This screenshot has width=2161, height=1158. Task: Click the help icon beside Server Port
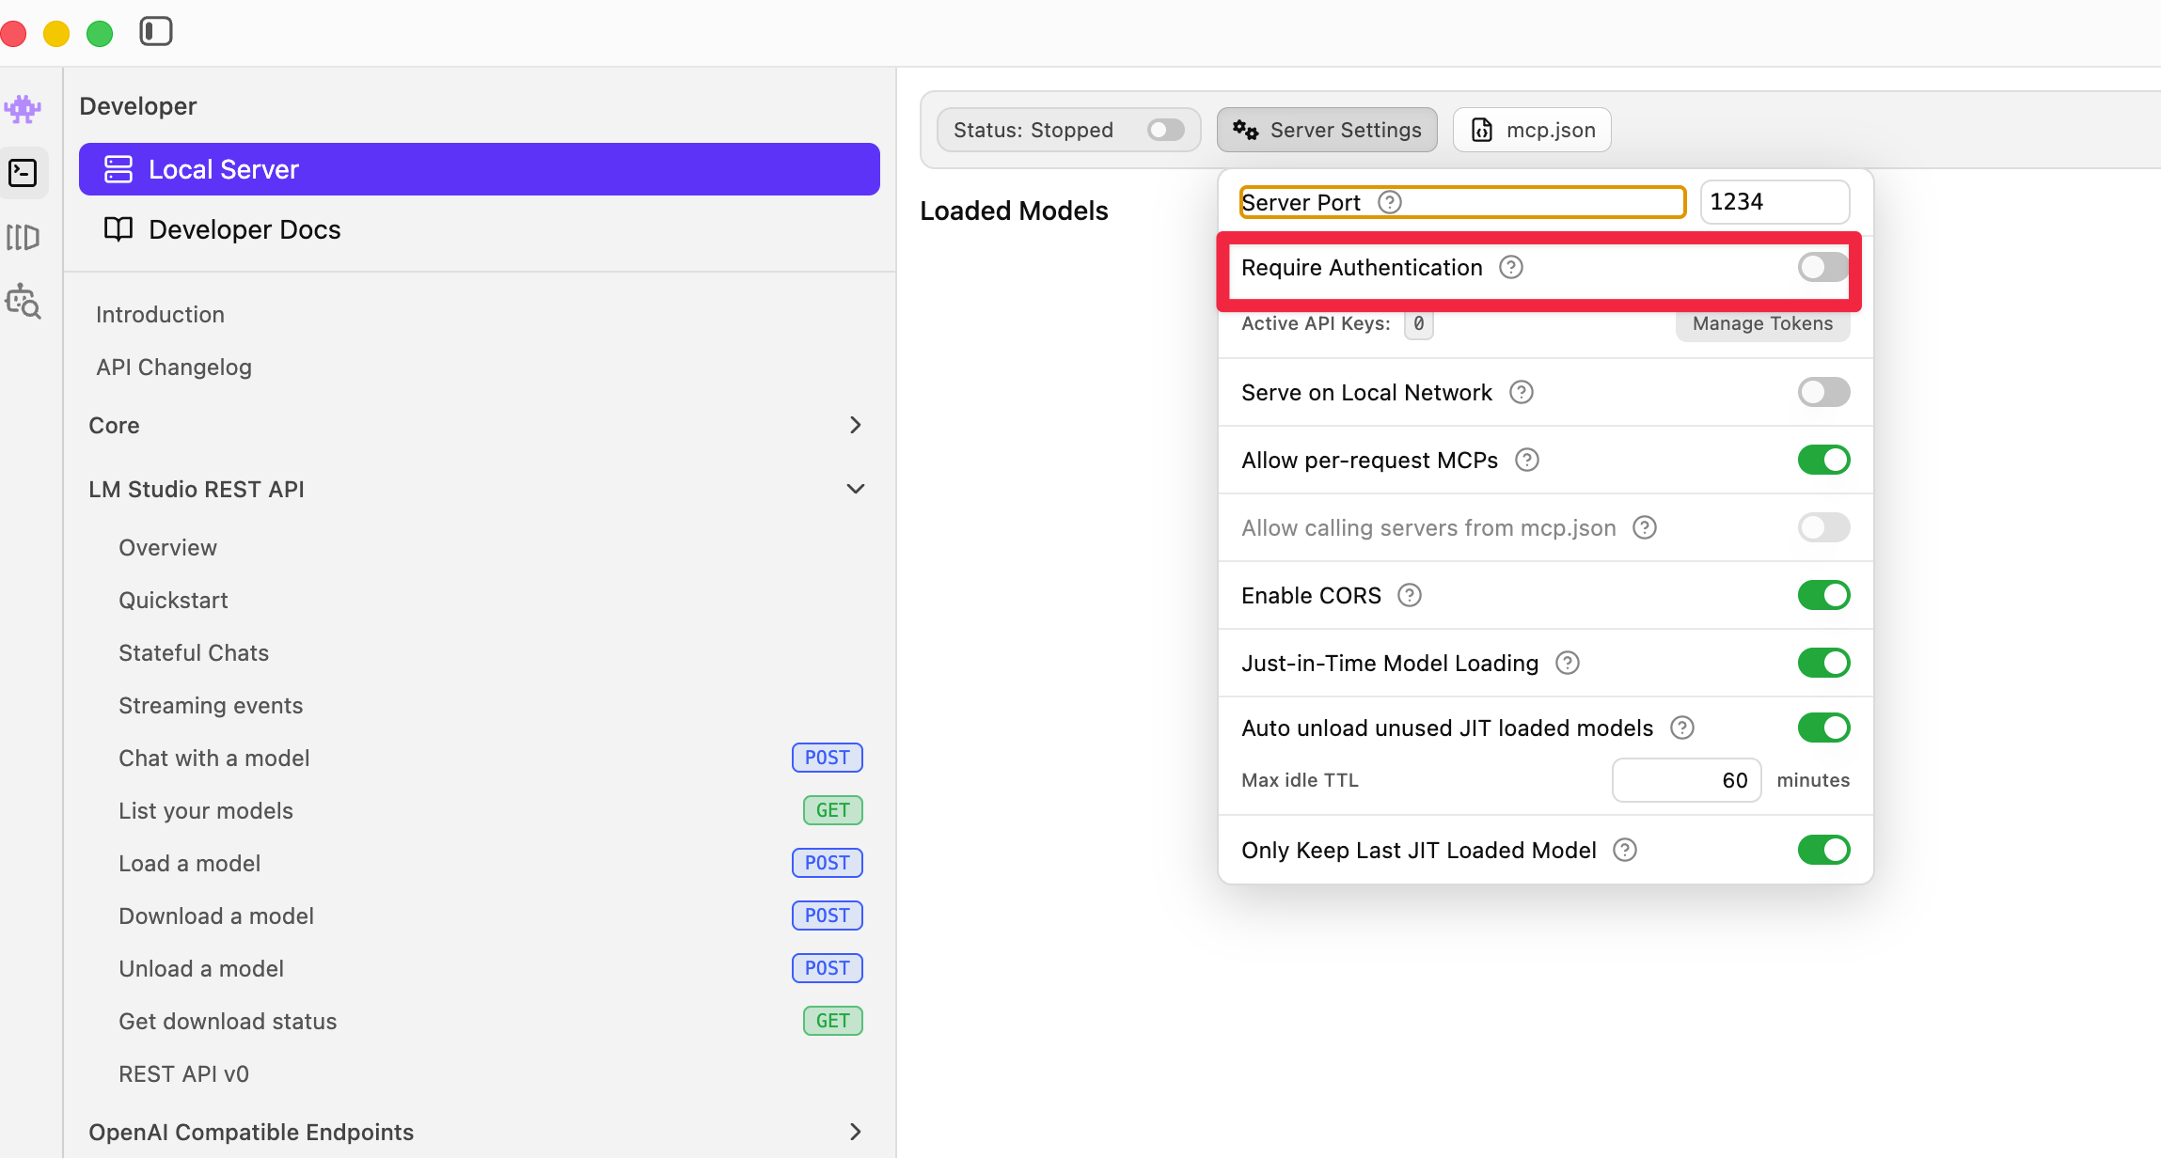click(1390, 202)
